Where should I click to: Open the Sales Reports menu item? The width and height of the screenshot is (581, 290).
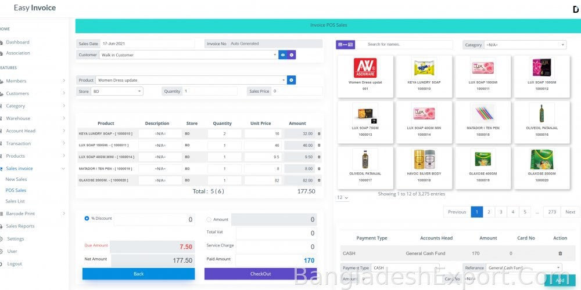(20, 226)
